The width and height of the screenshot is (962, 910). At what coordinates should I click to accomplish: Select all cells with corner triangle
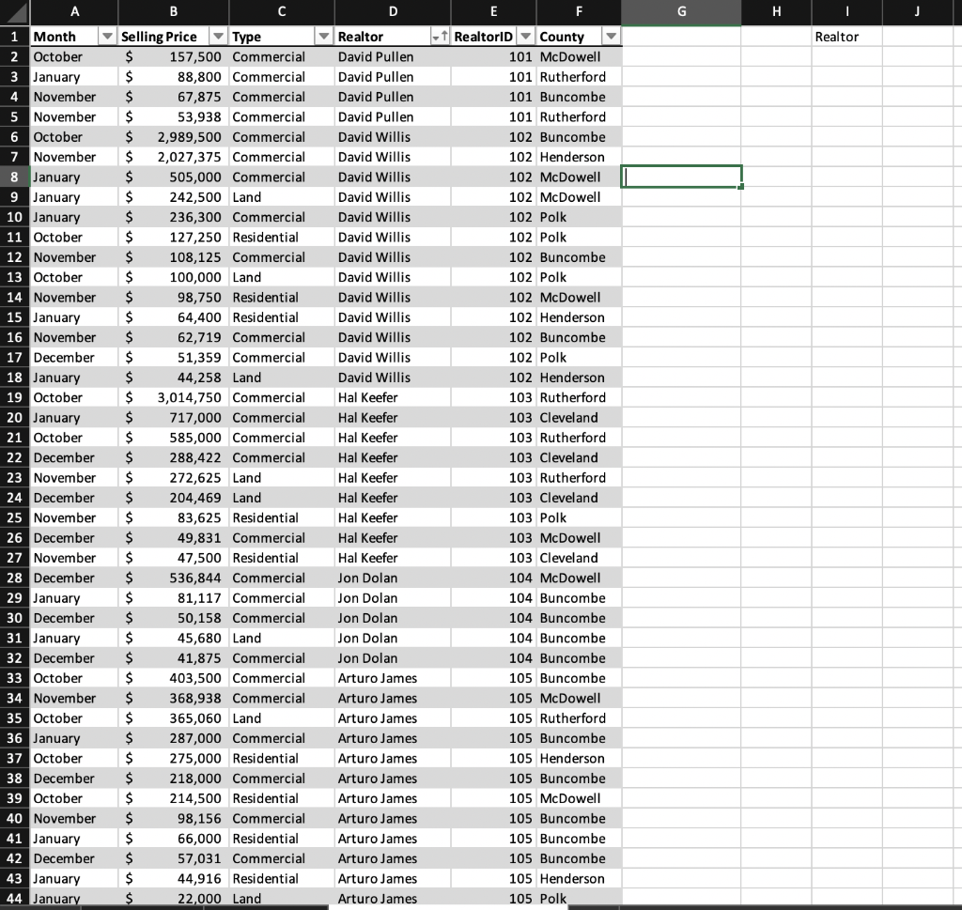coord(15,11)
